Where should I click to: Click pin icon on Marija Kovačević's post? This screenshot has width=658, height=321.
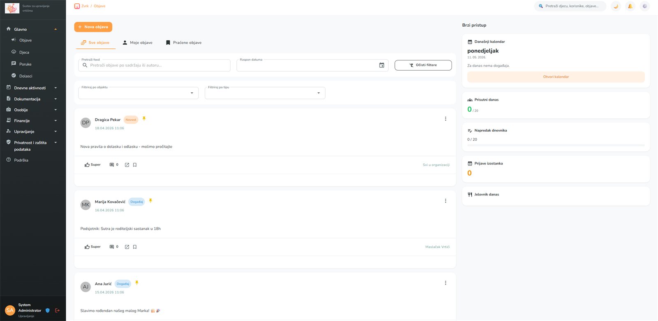151,201
